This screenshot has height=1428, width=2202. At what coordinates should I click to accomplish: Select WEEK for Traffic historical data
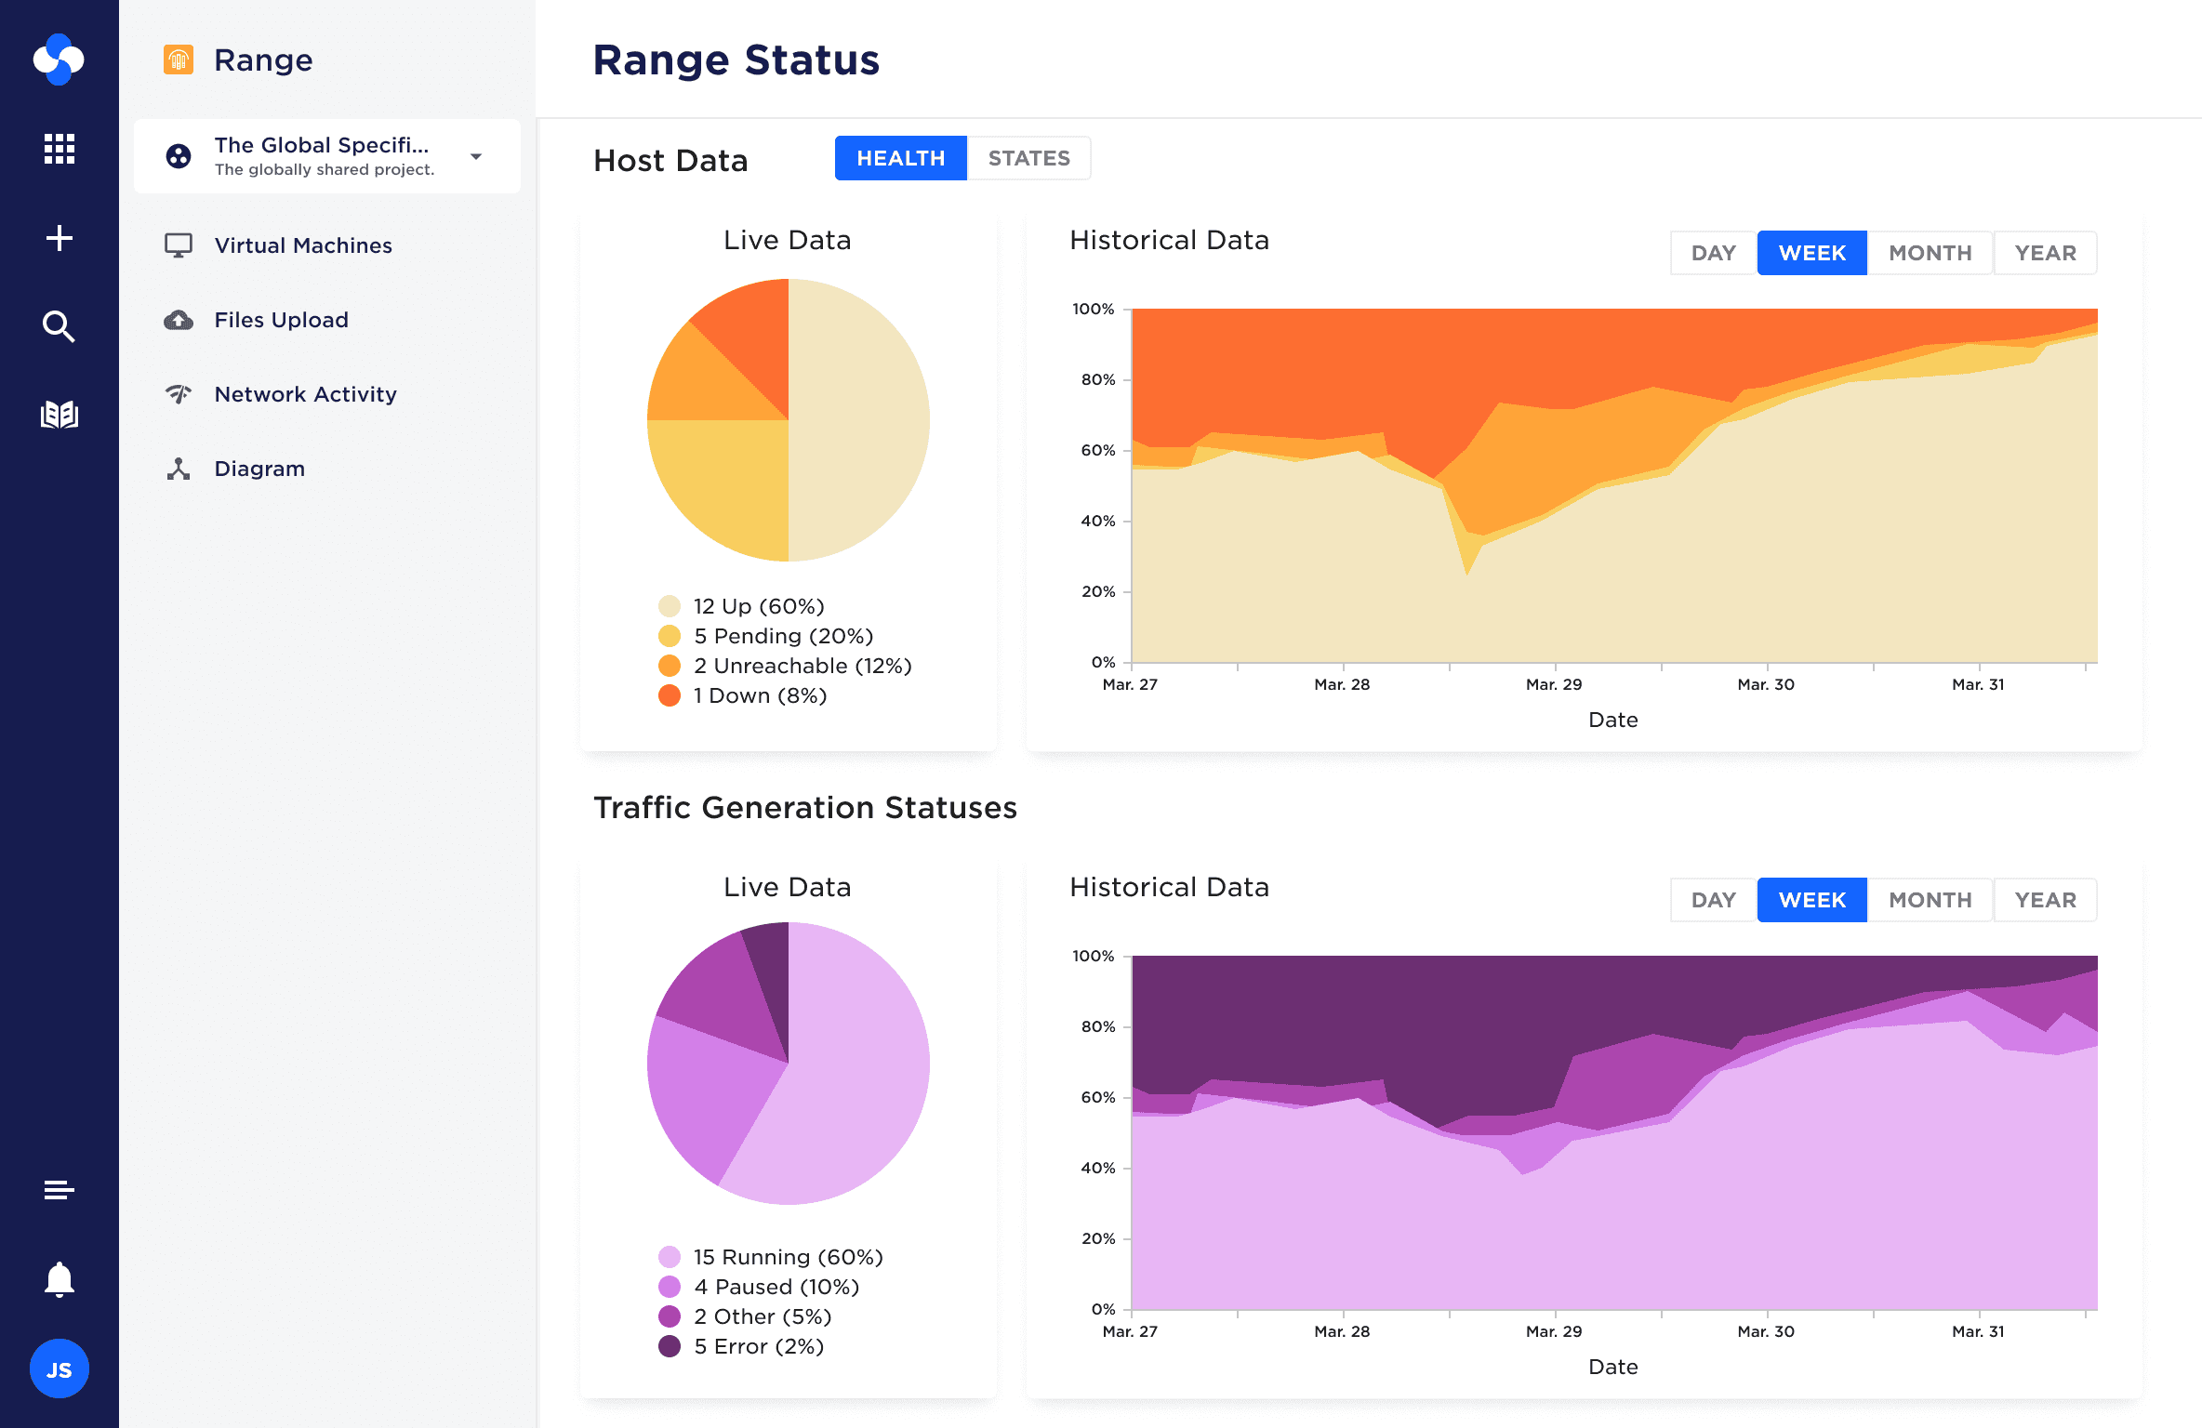pos(1812,900)
